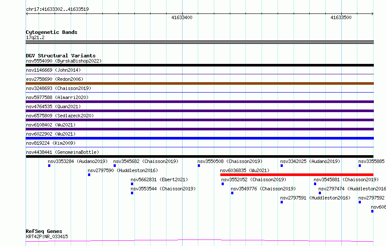Open nsv3248693 (Chaisson2019) full-width variant label
The height and width of the screenshot is (246, 386).
point(59,88)
